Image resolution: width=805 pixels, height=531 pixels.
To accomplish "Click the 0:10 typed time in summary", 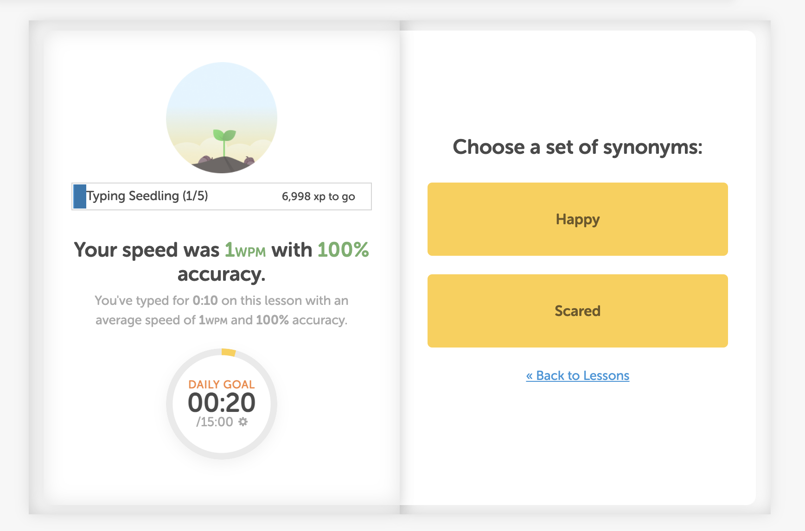I will coord(205,300).
